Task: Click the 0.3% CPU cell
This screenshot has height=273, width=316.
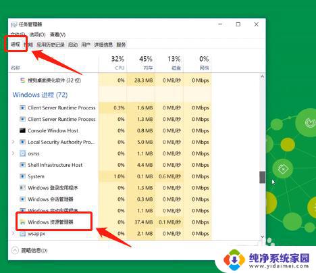Action: (113, 107)
